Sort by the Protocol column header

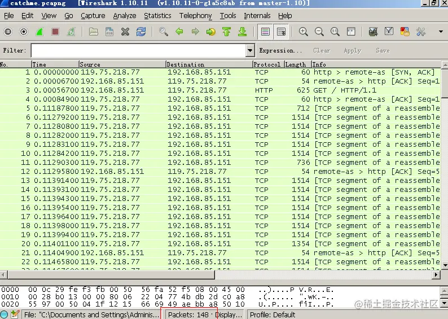tap(269, 64)
